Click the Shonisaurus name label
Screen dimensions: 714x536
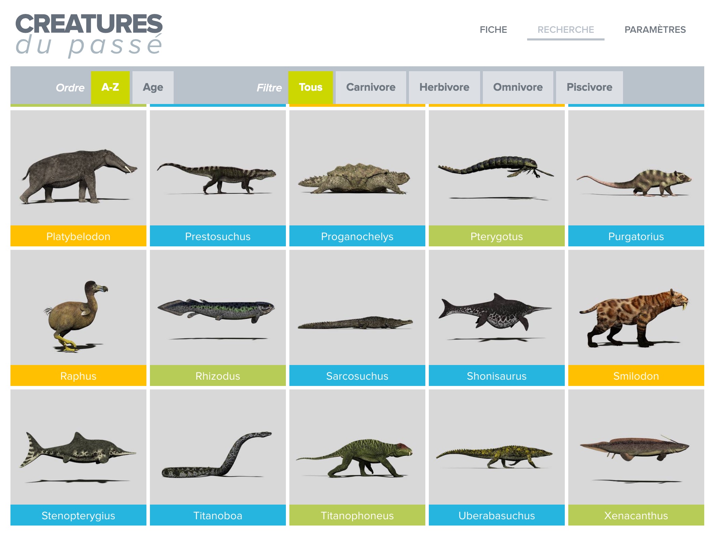(x=497, y=376)
